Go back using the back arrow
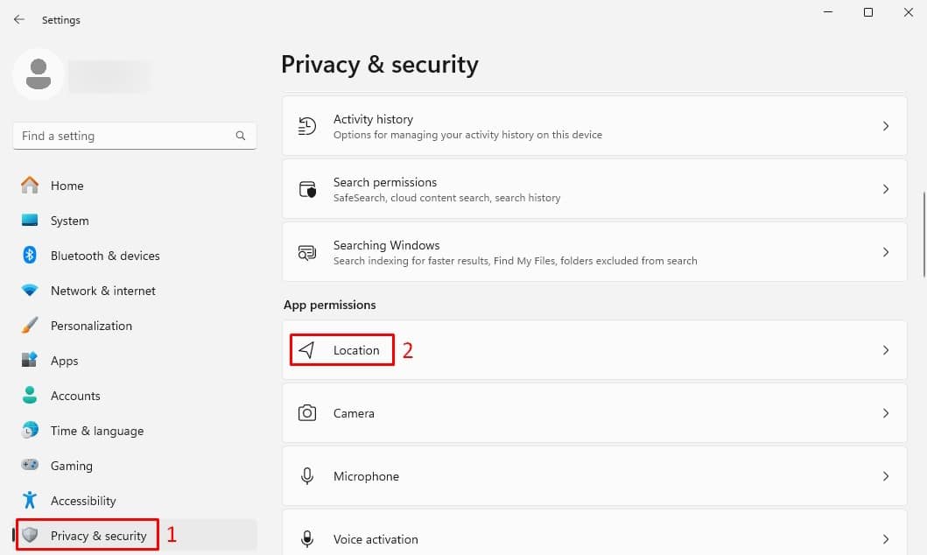The width and height of the screenshot is (927, 555). 19,19
